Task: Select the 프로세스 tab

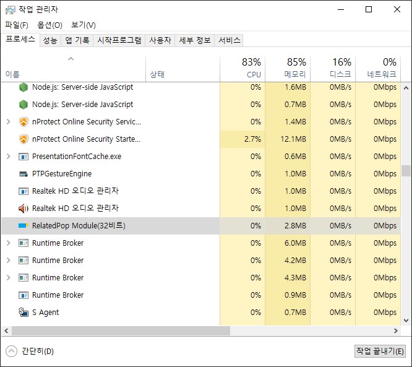Action: 20,40
